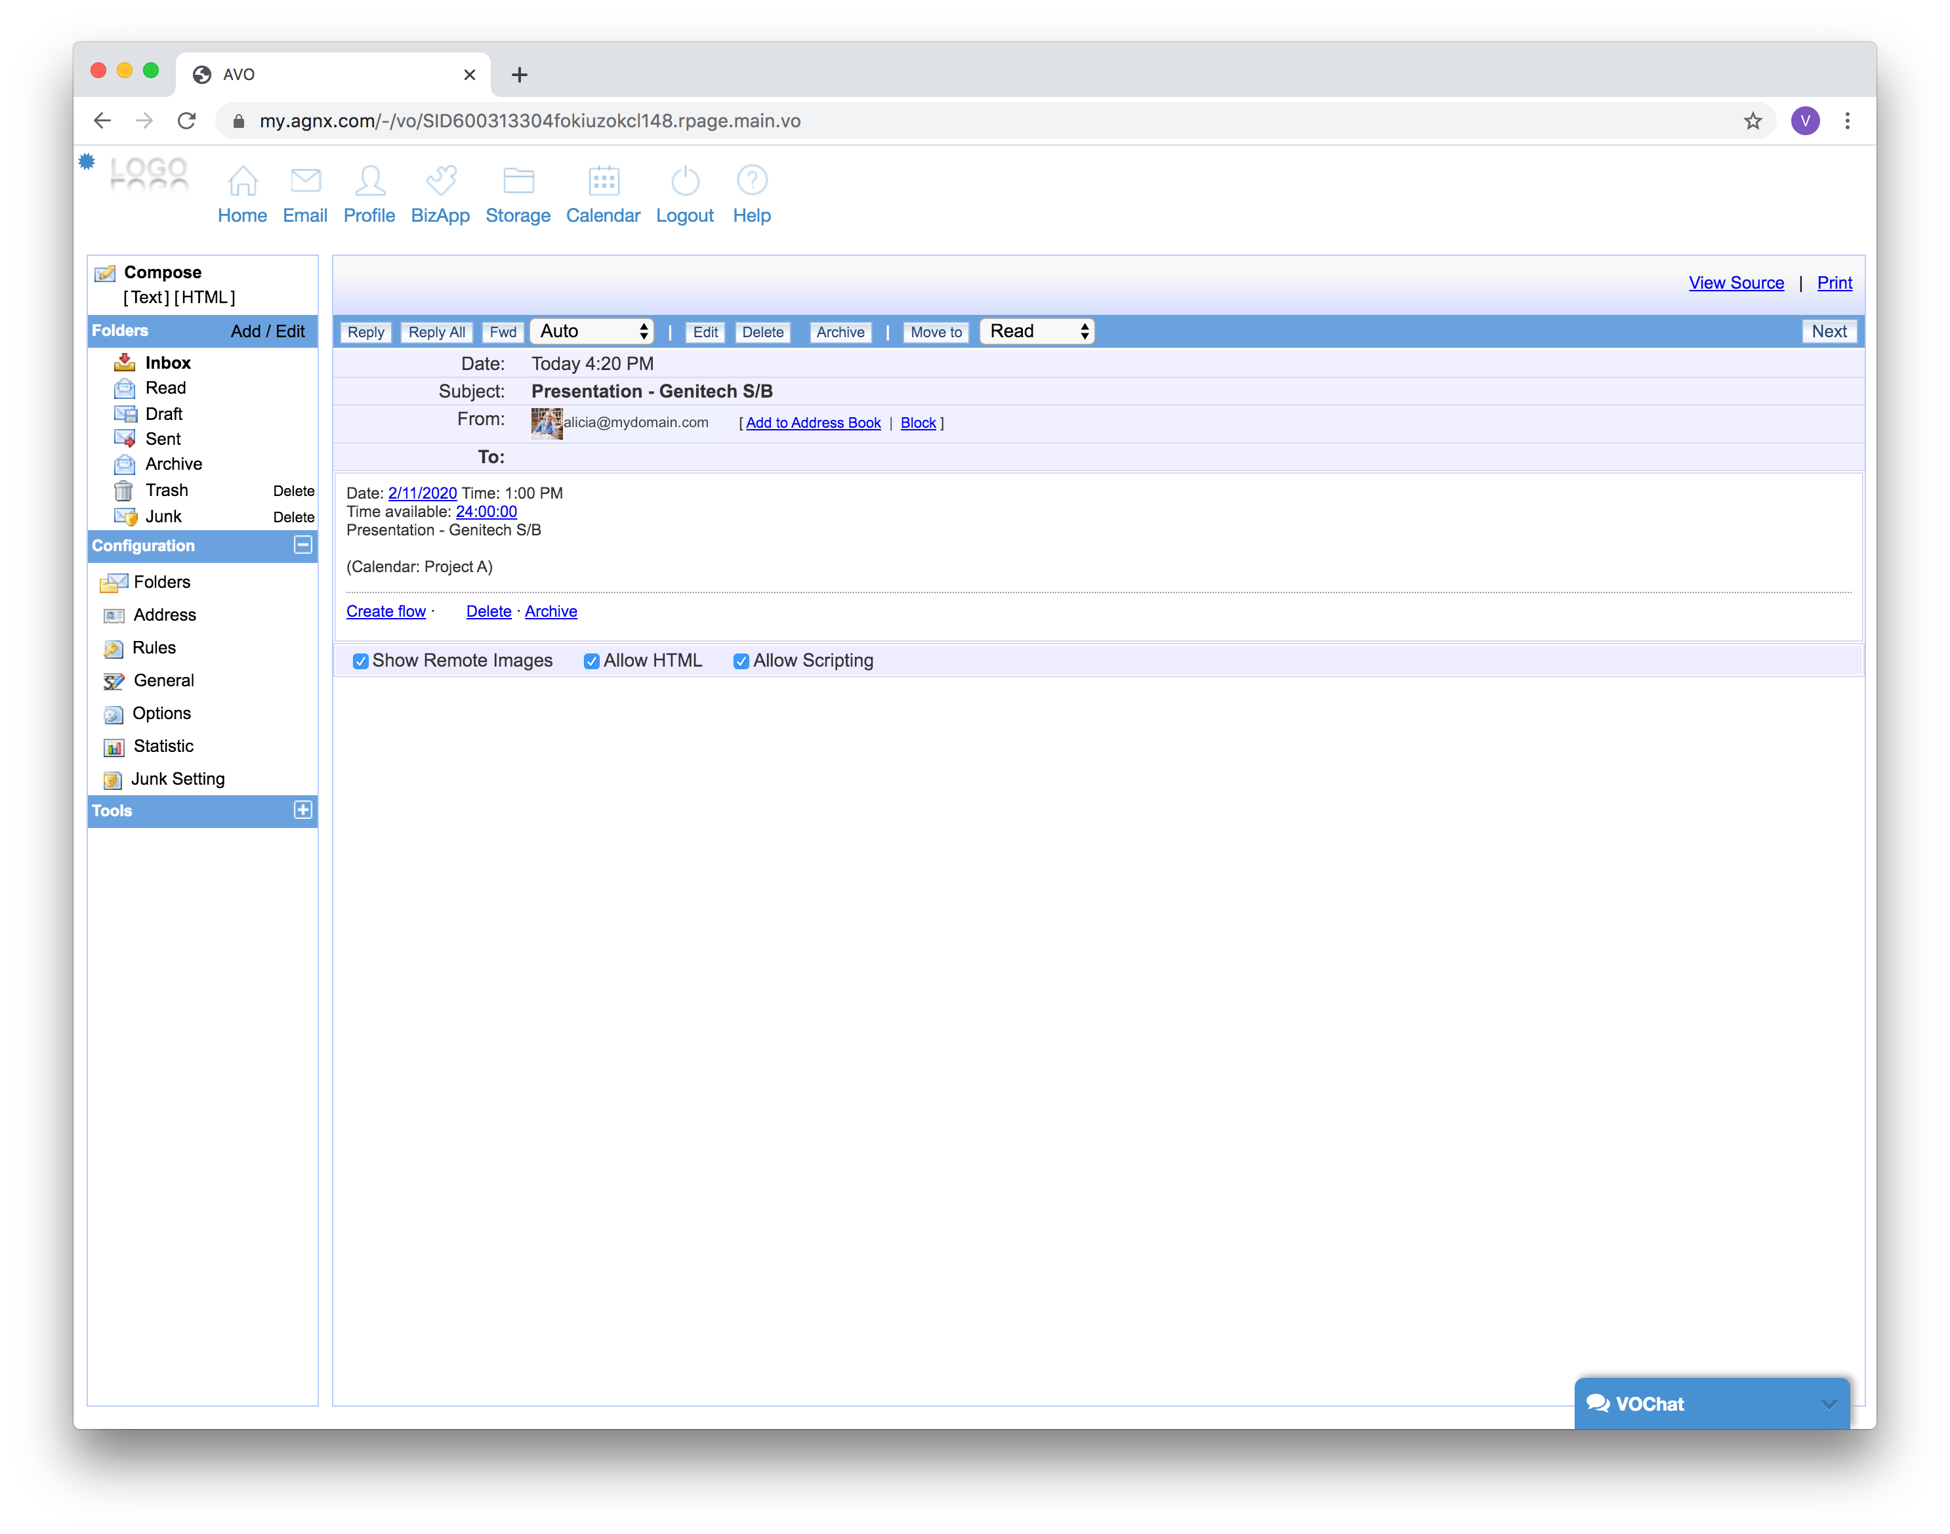
Task: Disable the Allow Scripting checkbox
Action: [x=741, y=662]
